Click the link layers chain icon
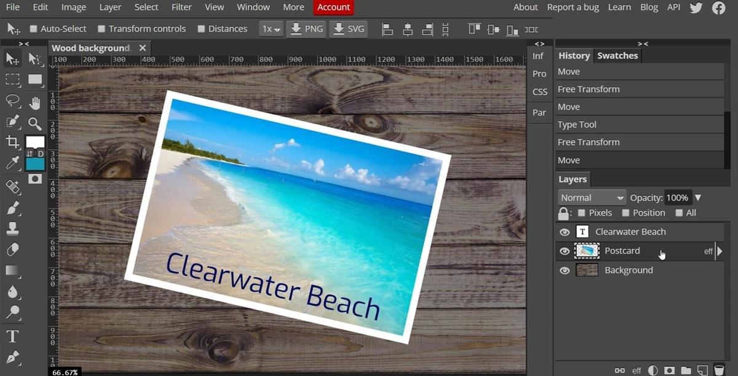738x376 pixels. coord(620,370)
